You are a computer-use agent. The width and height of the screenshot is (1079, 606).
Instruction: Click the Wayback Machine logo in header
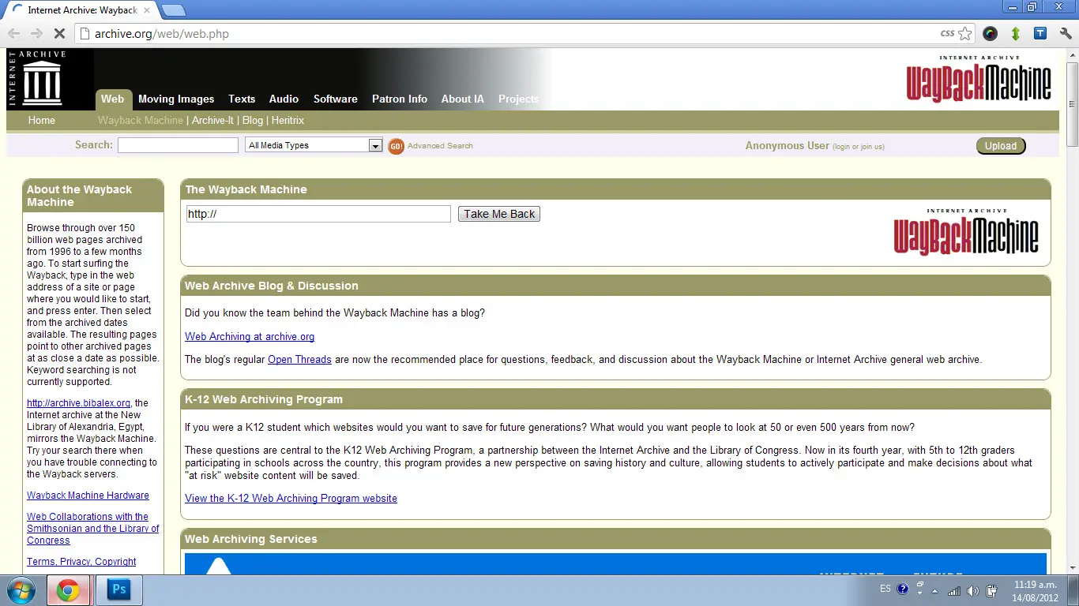tap(979, 80)
